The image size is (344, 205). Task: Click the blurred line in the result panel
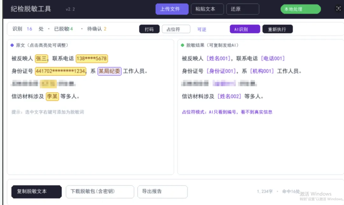[x=219, y=83]
